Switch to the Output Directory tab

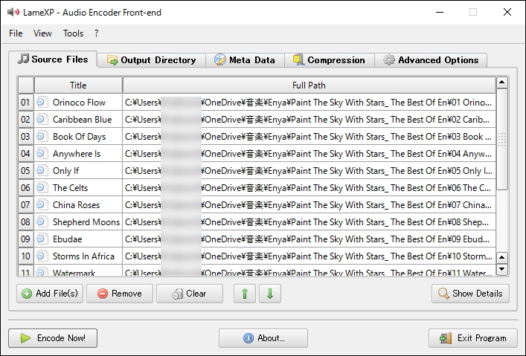(152, 60)
